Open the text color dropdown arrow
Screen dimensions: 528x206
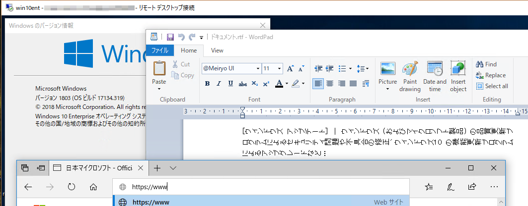[x=287, y=84]
